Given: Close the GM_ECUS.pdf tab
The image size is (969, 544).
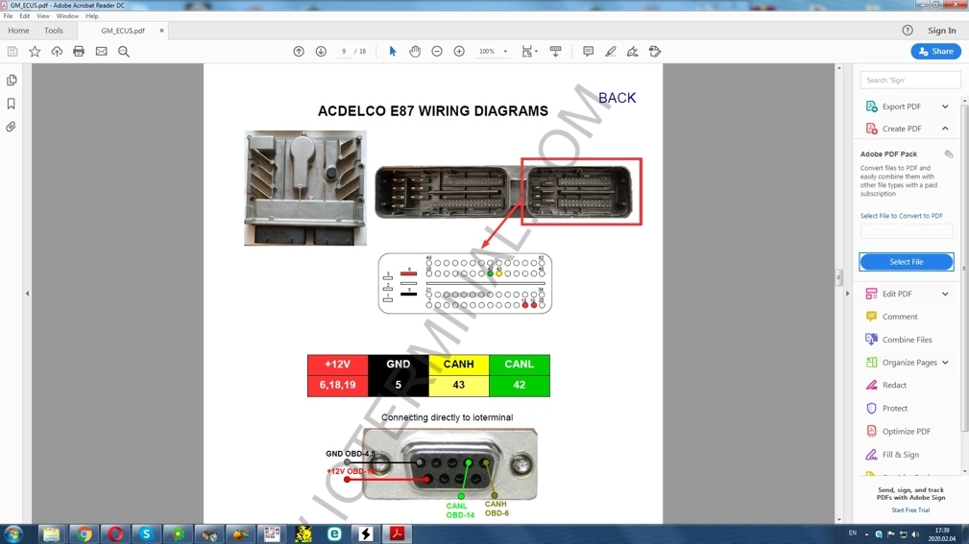Looking at the screenshot, I should click(x=162, y=31).
